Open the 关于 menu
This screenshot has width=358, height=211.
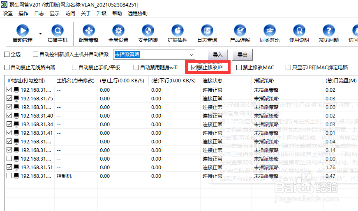[x=86, y=14]
